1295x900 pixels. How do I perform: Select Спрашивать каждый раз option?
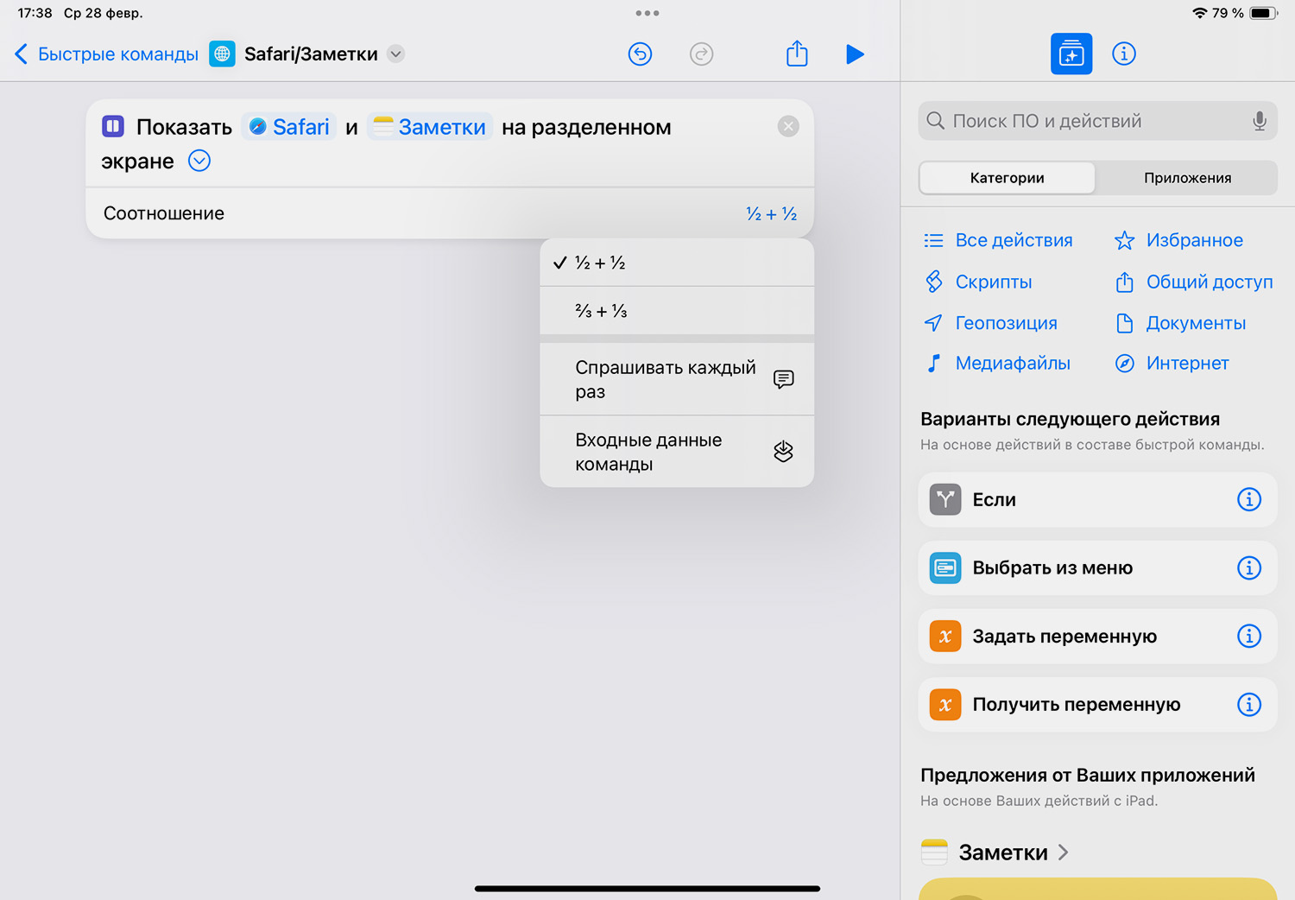point(677,379)
